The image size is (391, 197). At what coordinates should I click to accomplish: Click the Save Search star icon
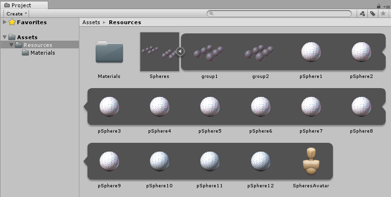click(383, 14)
